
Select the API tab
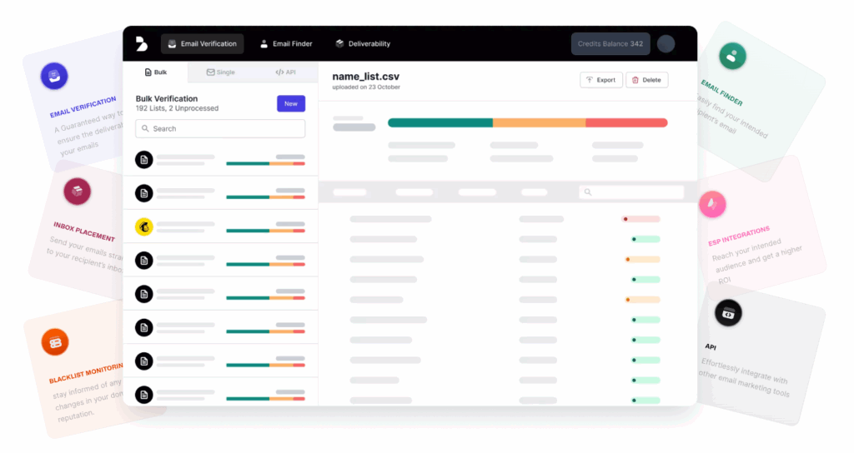(x=285, y=72)
